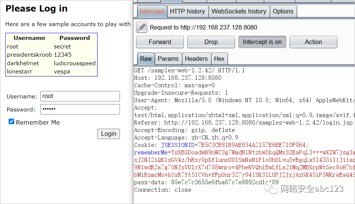Forward the intercepted request
355x204 pixels.
[160, 42]
